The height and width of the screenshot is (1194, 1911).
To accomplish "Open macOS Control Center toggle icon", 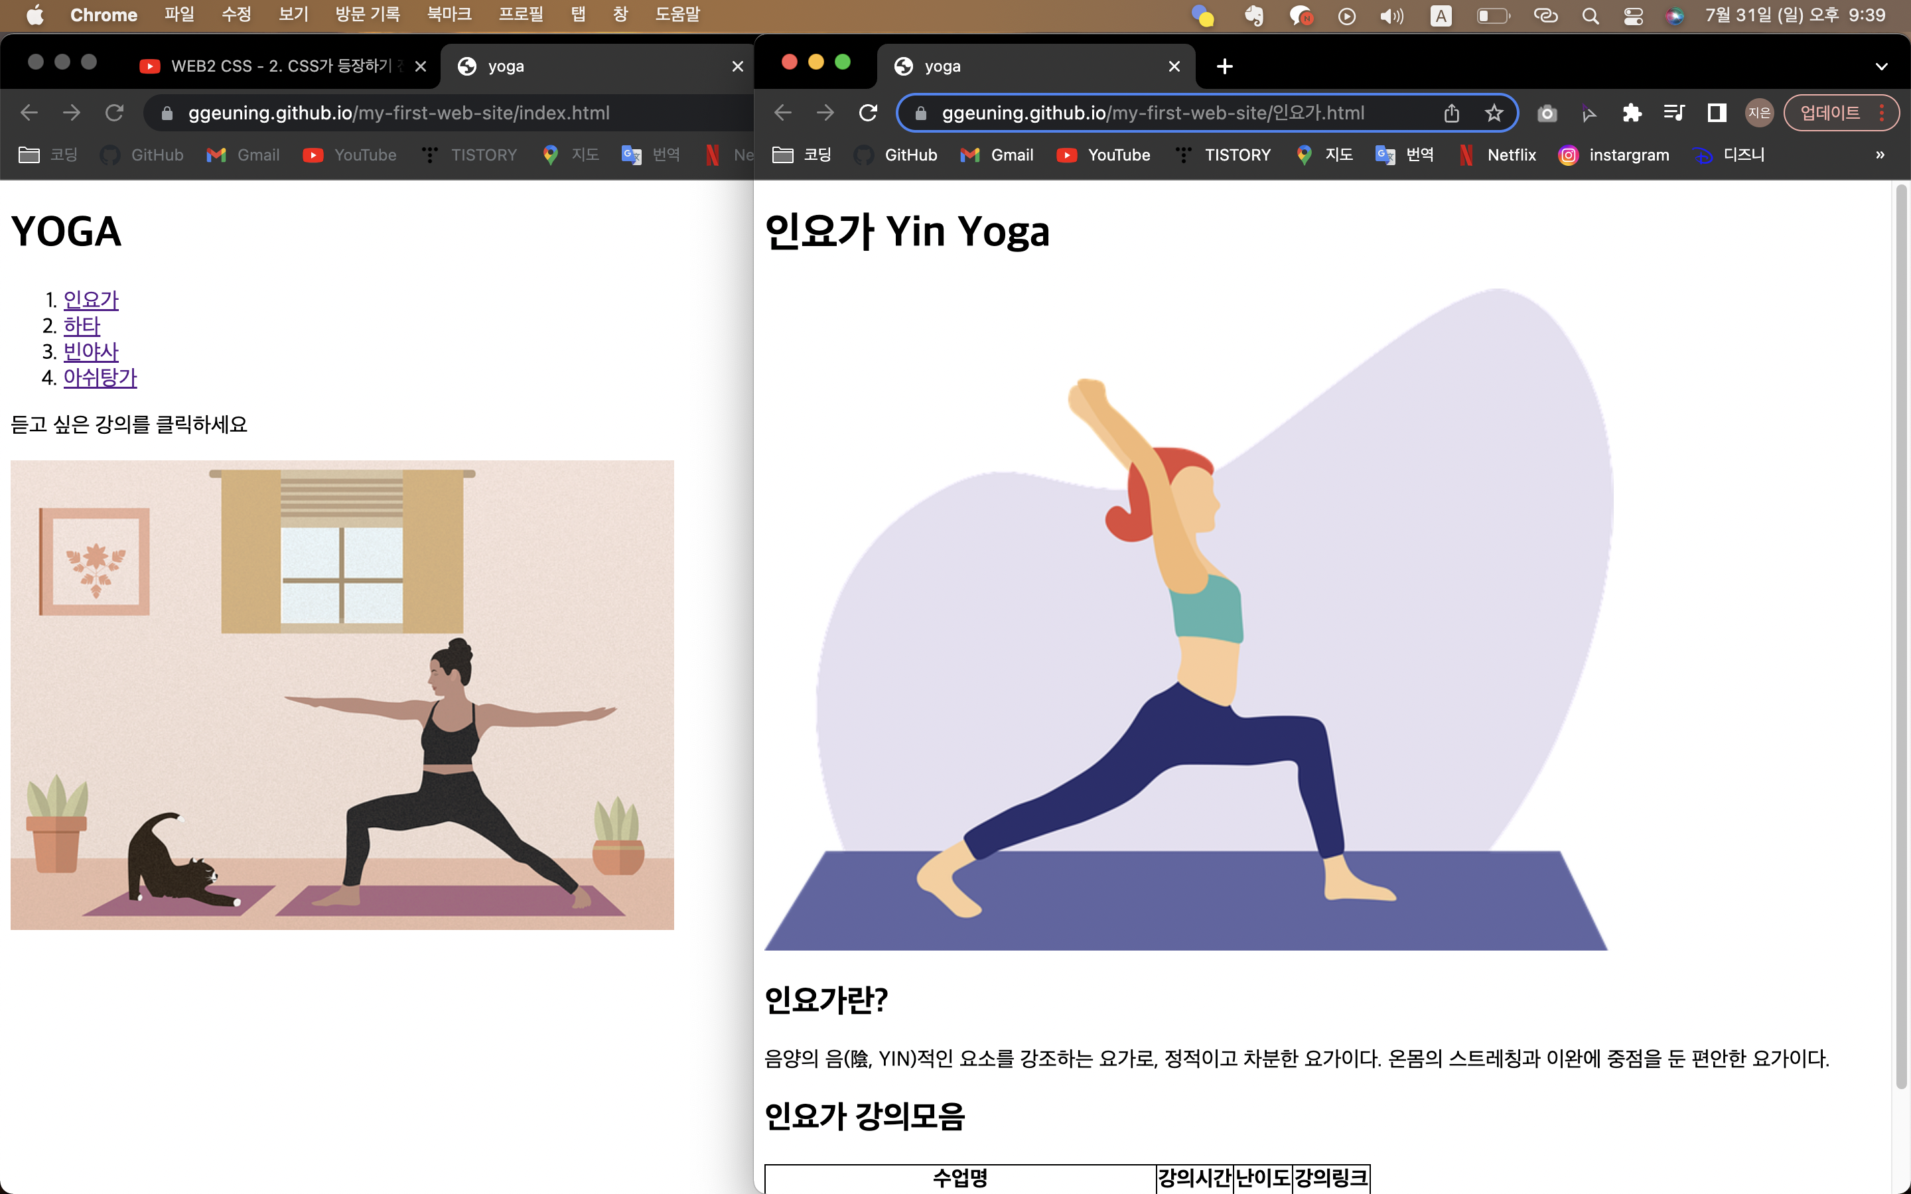I will [x=1633, y=16].
